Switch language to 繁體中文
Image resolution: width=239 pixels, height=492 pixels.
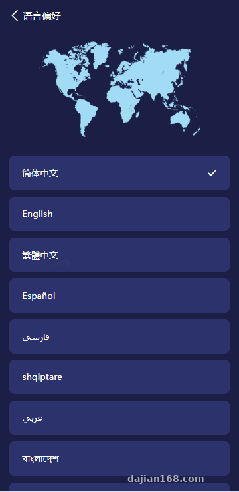119,254
